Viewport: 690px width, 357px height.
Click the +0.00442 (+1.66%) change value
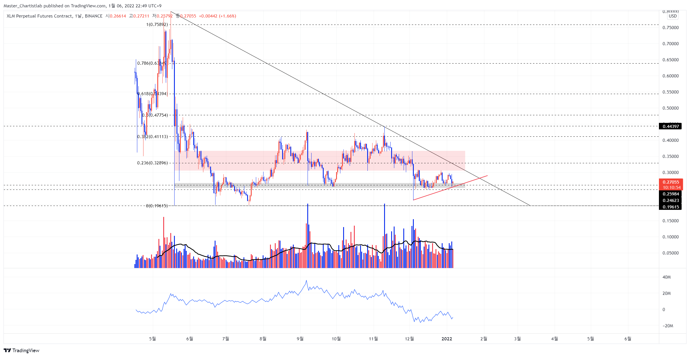[217, 16]
